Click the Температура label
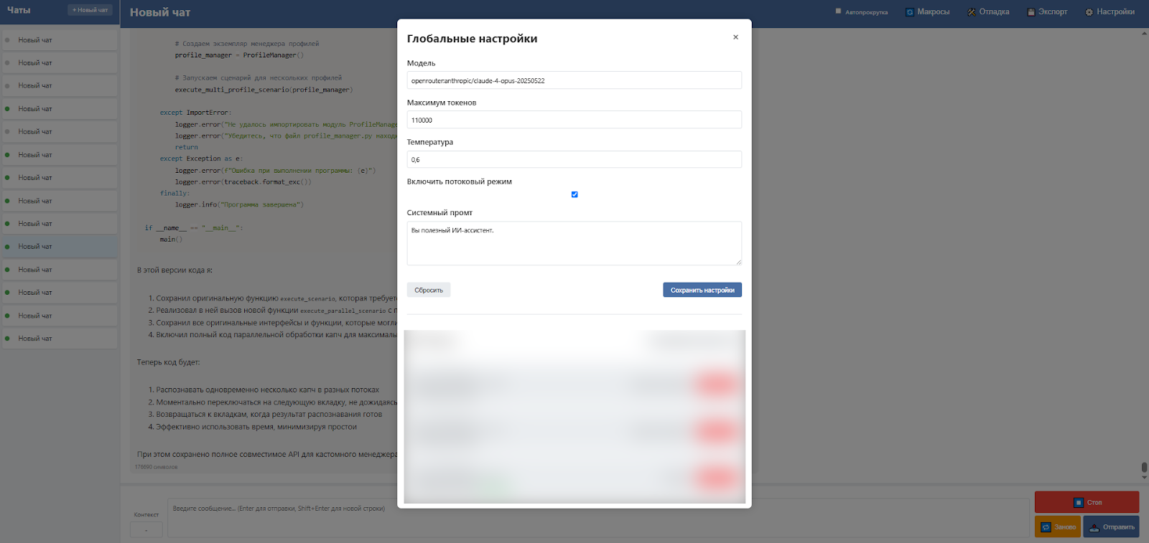 click(430, 142)
